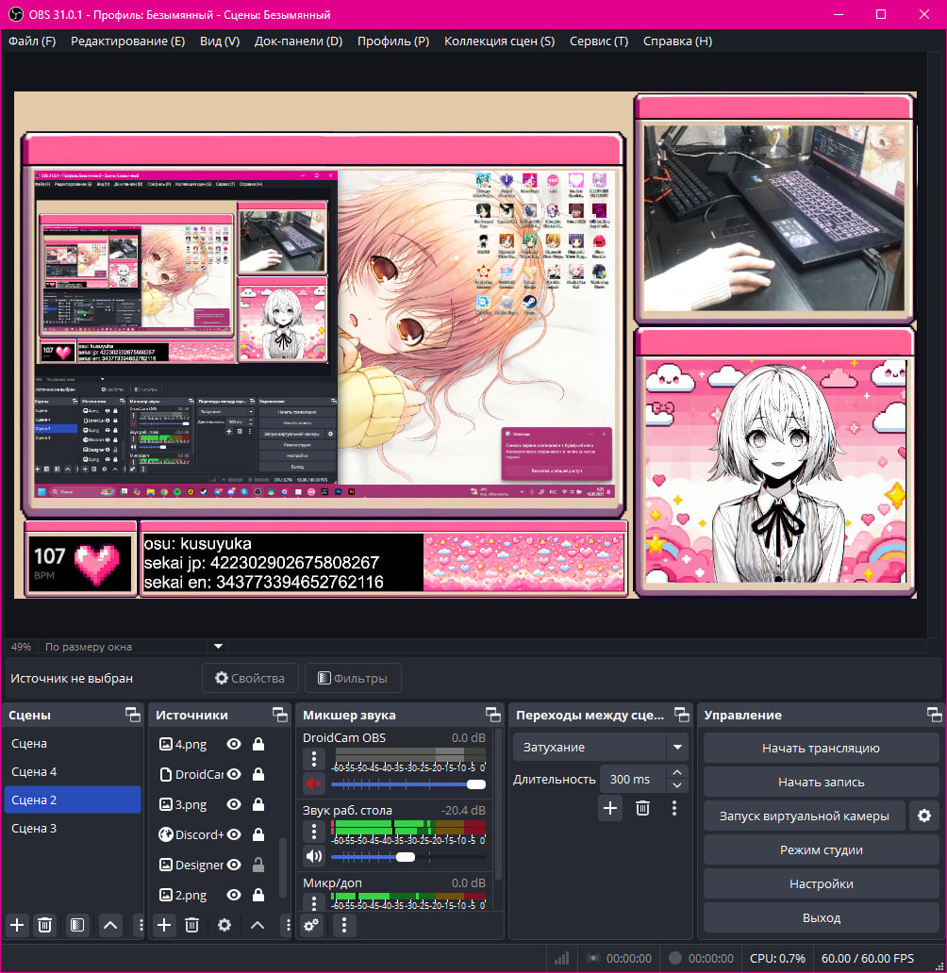Add a new scene with the plus icon
Screen dimensions: 947x973
click(x=17, y=925)
